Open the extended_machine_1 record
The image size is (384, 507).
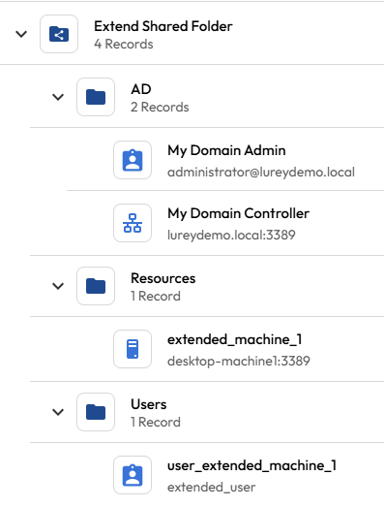click(235, 339)
